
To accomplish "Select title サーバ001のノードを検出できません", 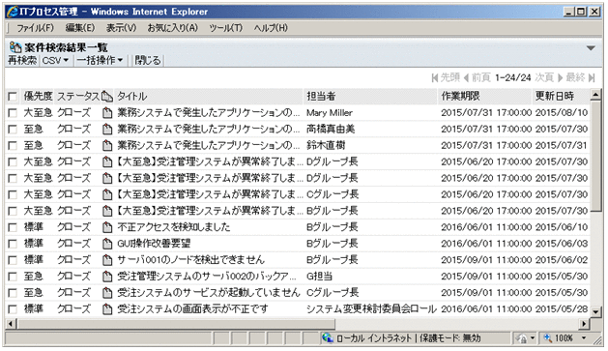I will [x=190, y=260].
